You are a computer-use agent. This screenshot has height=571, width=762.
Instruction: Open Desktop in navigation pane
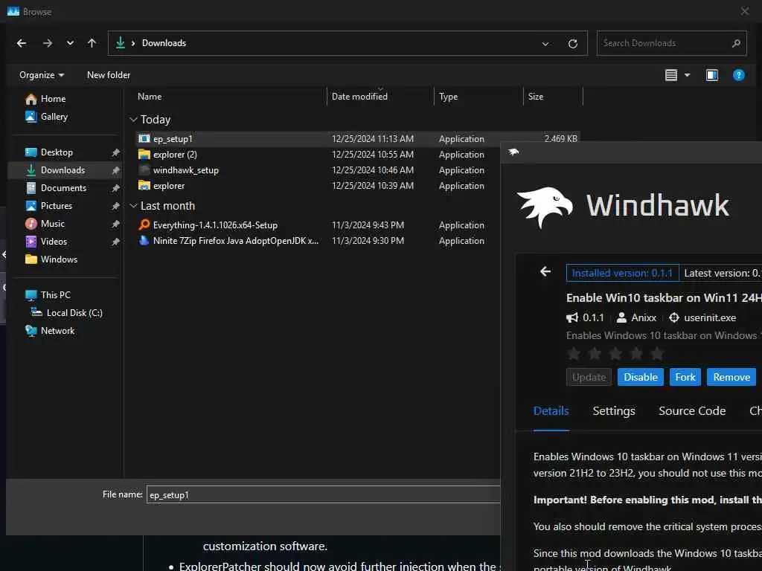coord(57,152)
